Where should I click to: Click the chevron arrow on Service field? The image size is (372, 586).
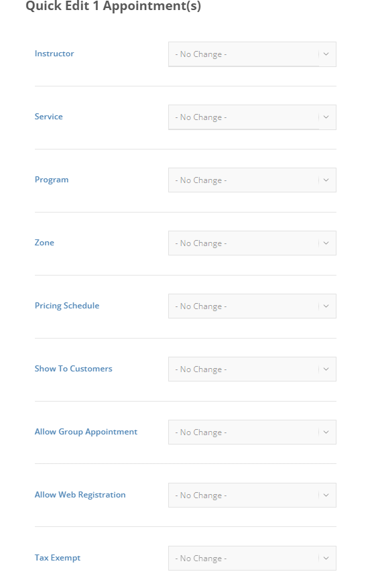326,117
